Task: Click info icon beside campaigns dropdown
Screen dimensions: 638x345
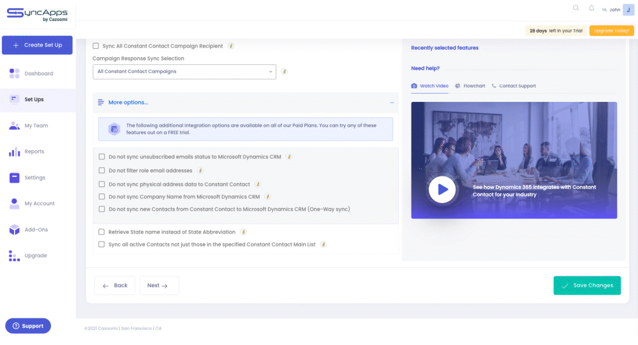Action: (285, 71)
